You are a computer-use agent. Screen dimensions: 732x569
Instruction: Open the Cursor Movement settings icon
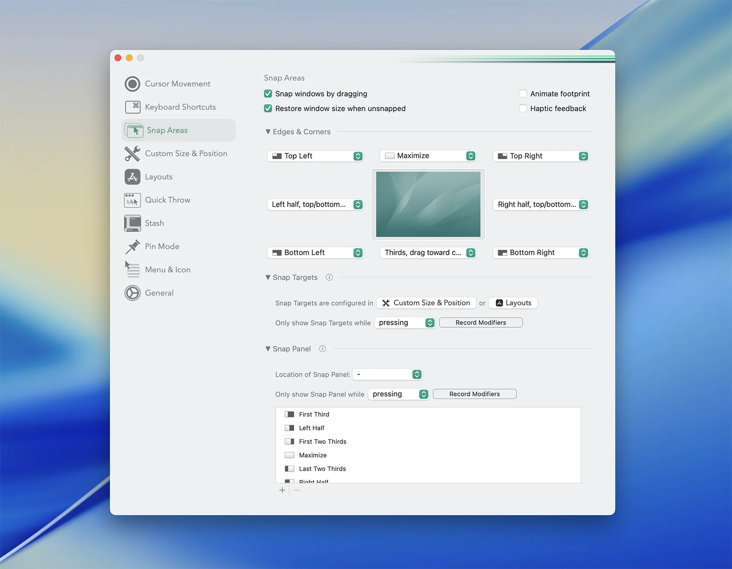click(133, 84)
